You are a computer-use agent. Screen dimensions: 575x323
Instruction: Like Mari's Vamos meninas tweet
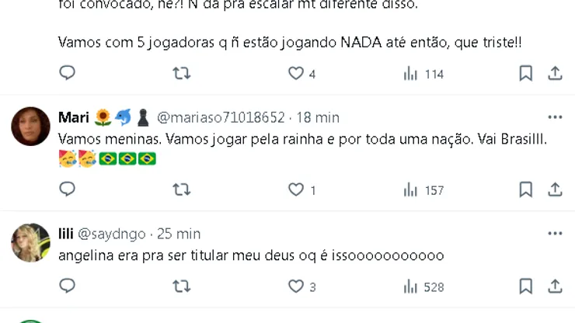click(296, 189)
